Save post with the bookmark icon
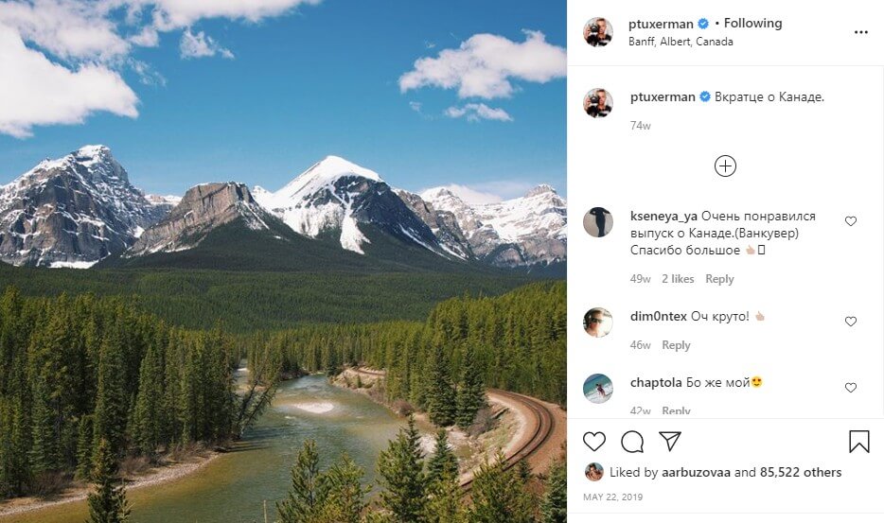The height and width of the screenshot is (523, 884). pos(858,442)
